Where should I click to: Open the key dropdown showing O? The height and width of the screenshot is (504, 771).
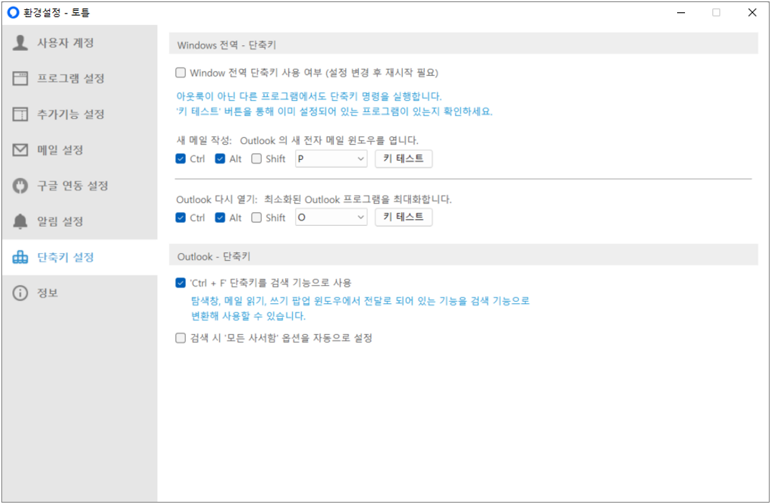pyautogui.click(x=331, y=217)
